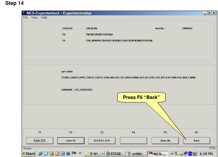Click the blank F4 button
This screenshot has width=218, height=157.
pyautogui.click(x=133, y=141)
